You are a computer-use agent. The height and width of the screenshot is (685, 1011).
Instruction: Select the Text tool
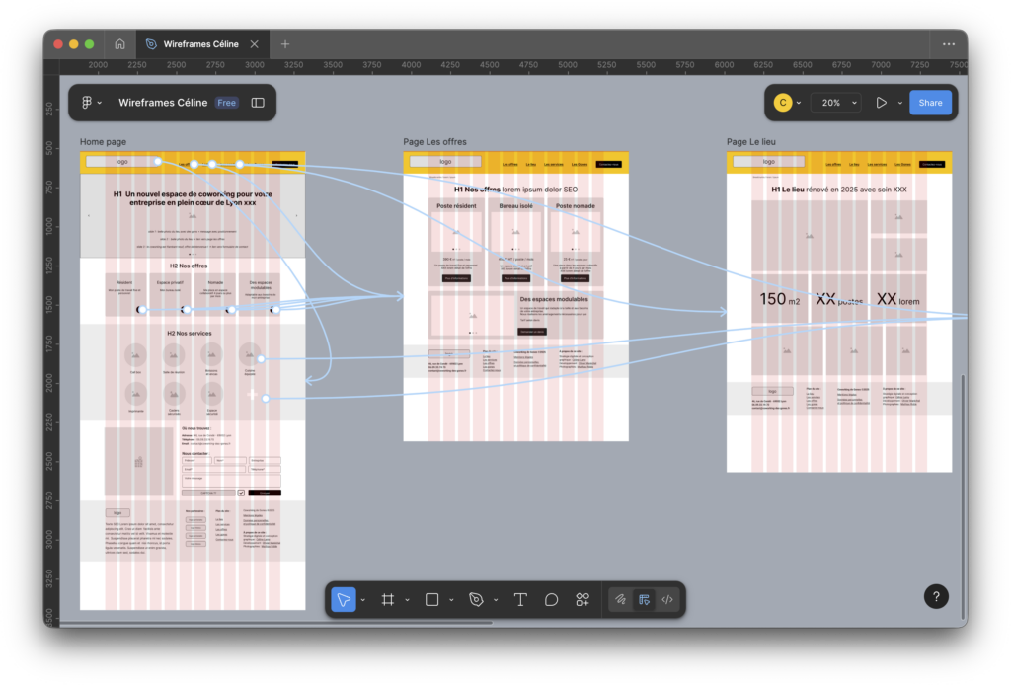click(x=520, y=599)
